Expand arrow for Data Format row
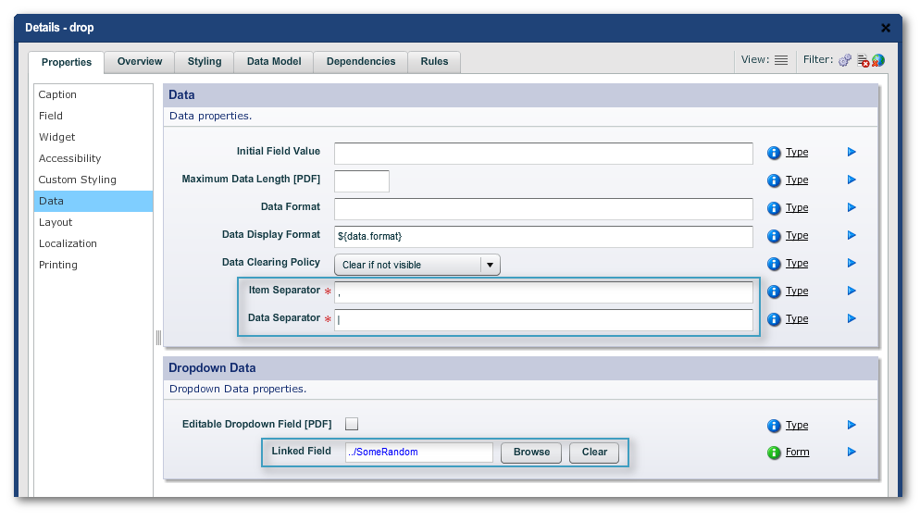The width and height of the screenshot is (920, 521). click(x=852, y=207)
